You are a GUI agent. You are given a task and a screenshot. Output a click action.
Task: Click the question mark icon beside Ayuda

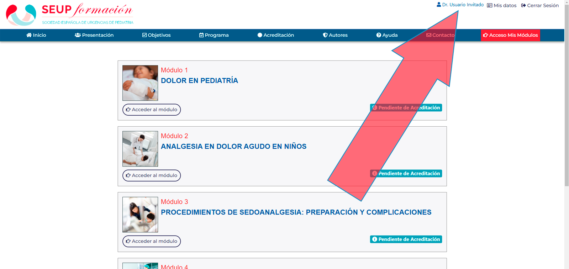(x=379, y=35)
